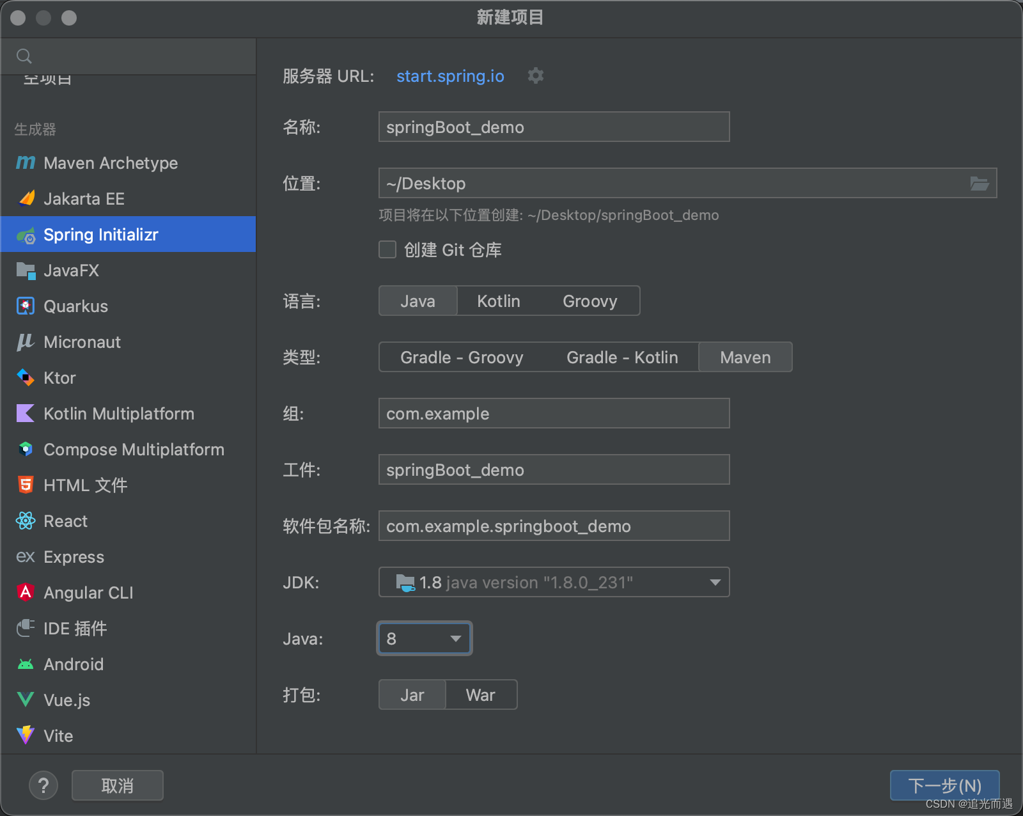Click the Vite lightning icon
The height and width of the screenshot is (816, 1023).
click(26, 735)
